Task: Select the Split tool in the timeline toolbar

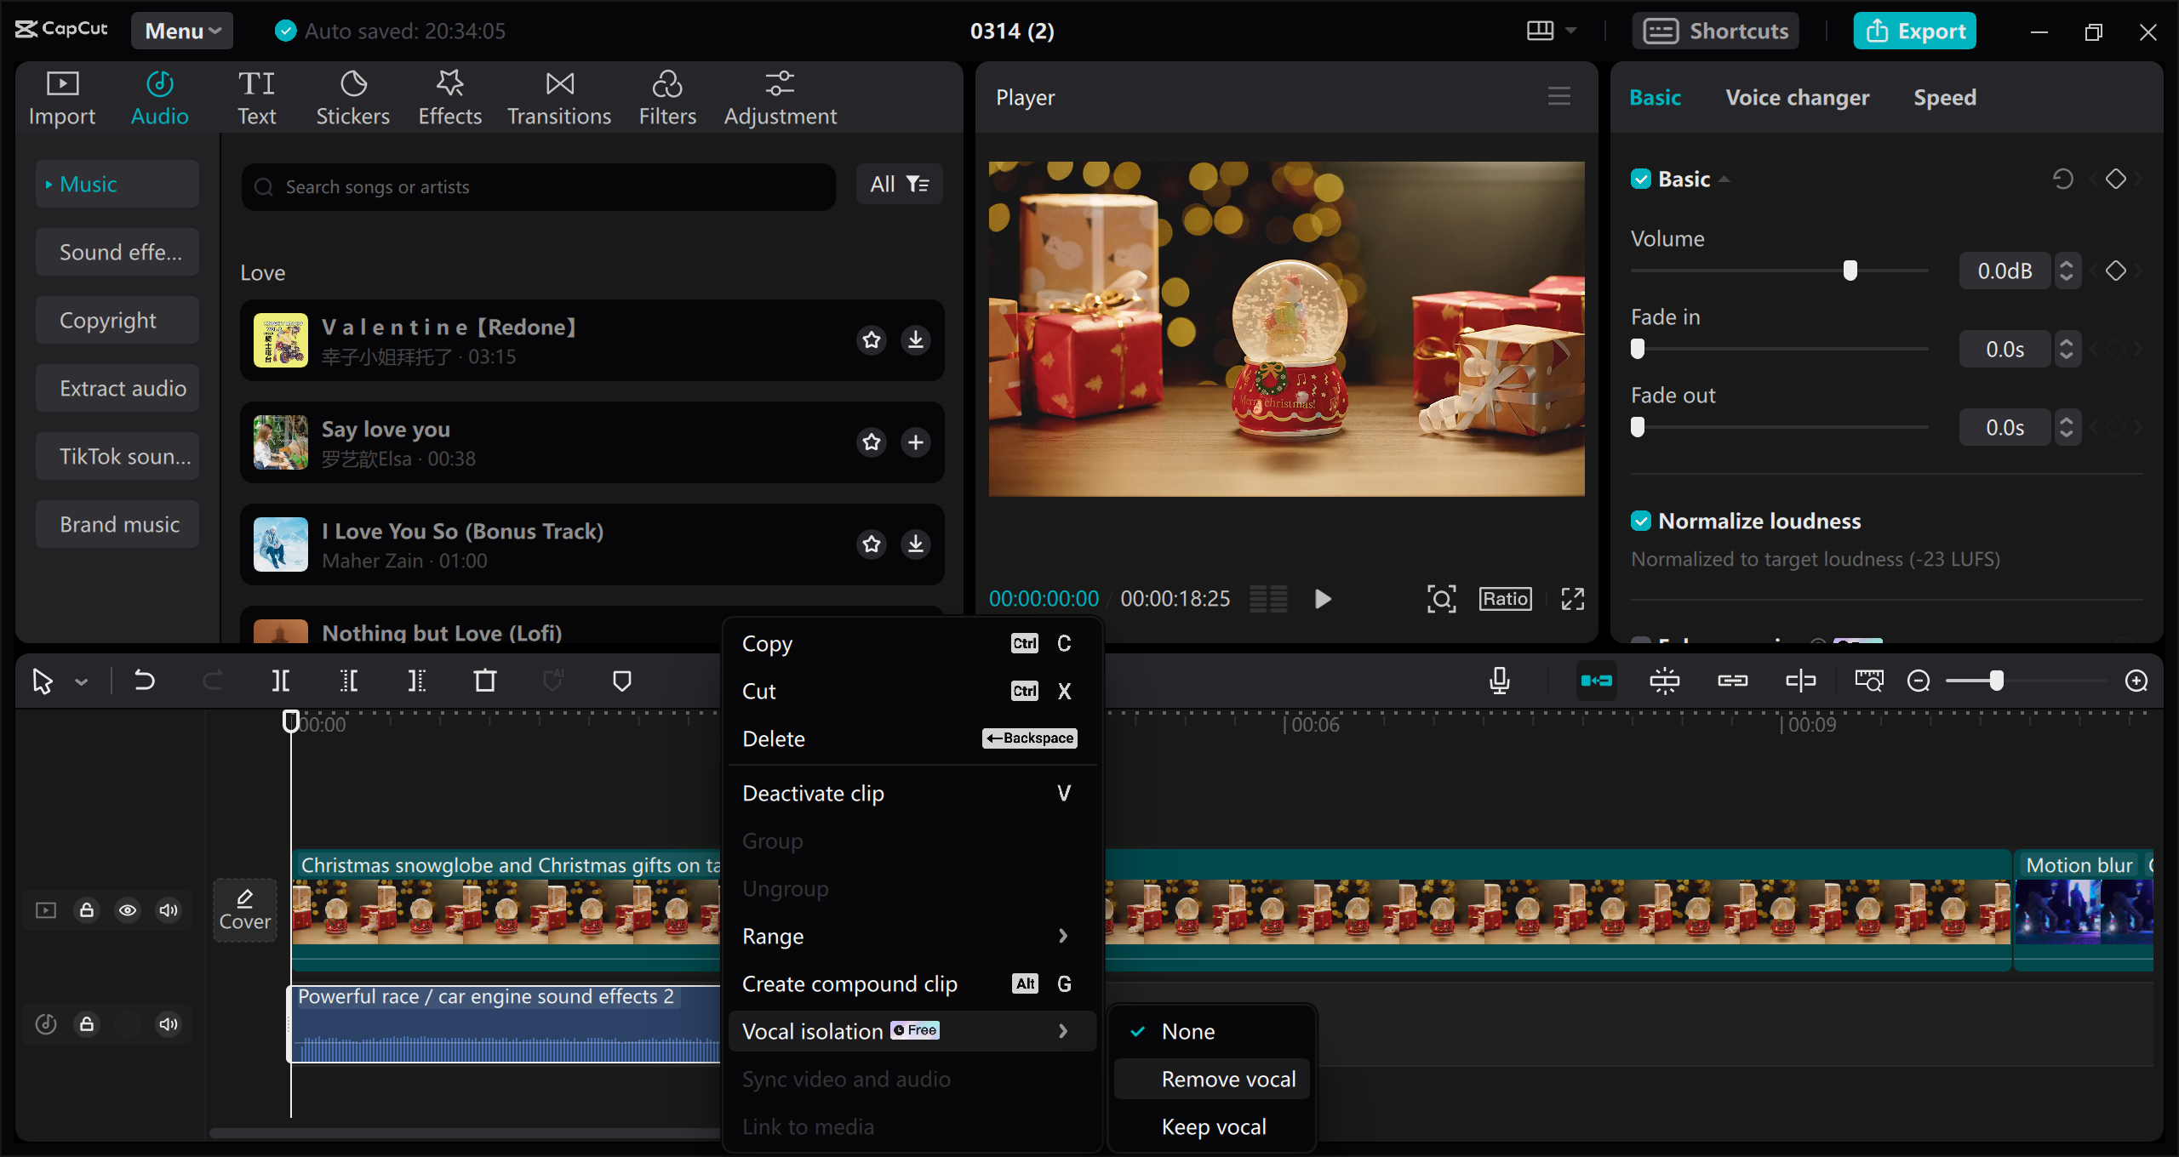Action: click(x=281, y=681)
